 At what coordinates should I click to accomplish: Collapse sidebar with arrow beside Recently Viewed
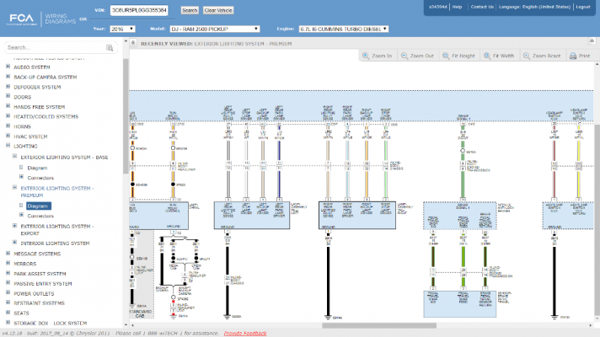[x=133, y=43]
